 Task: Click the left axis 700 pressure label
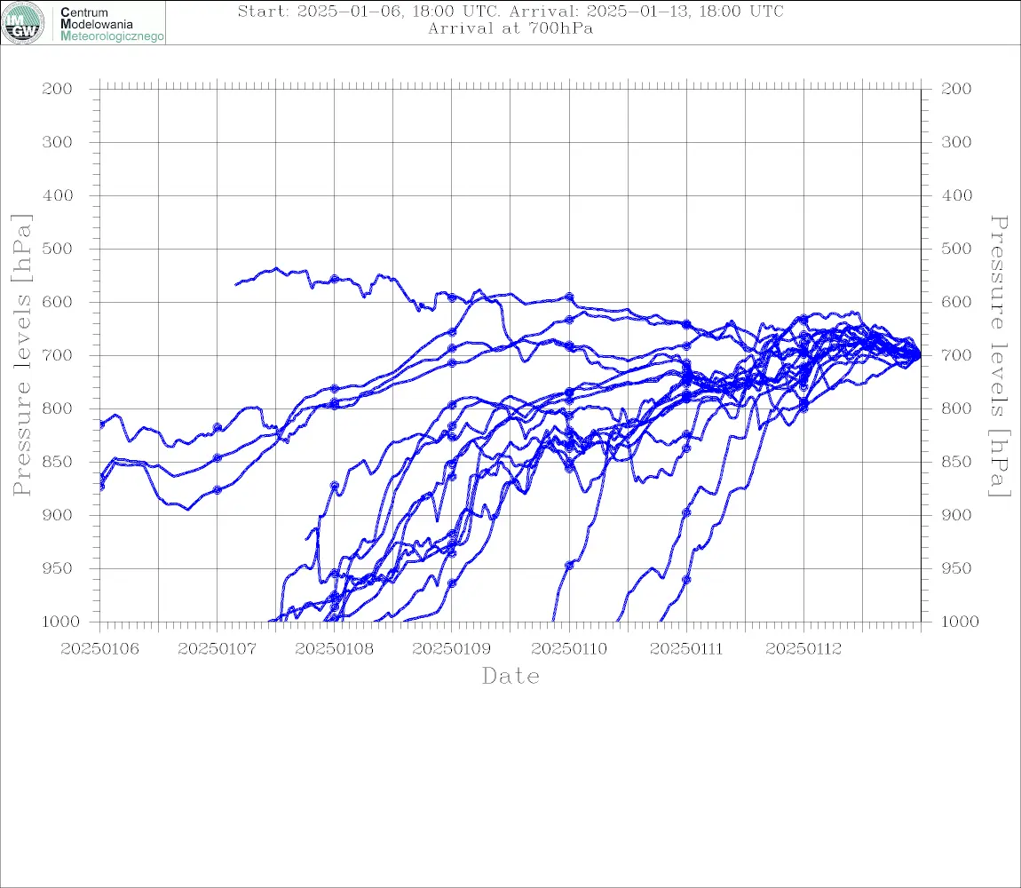pyautogui.click(x=58, y=356)
